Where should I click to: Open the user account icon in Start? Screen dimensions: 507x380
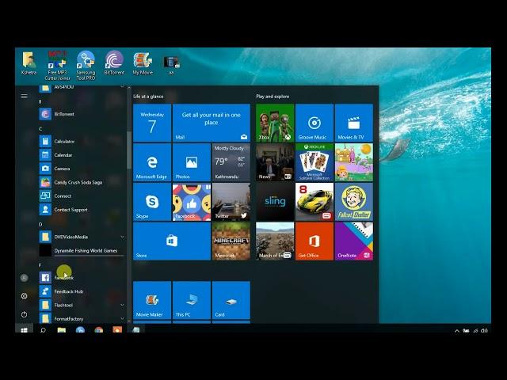[25, 278]
